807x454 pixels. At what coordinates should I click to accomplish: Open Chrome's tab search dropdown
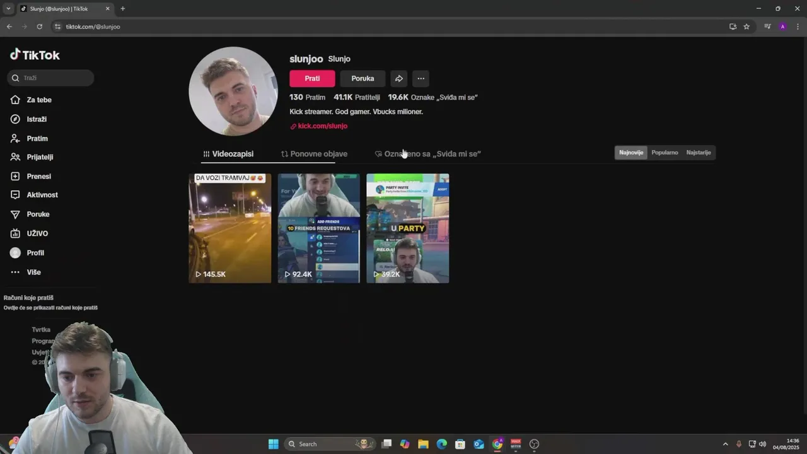point(8,9)
